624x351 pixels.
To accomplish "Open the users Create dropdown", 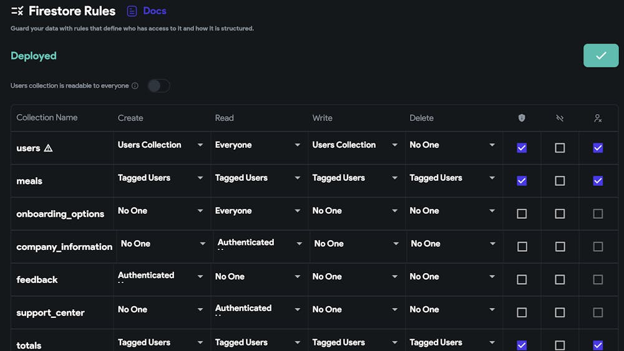I will [161, 145].
